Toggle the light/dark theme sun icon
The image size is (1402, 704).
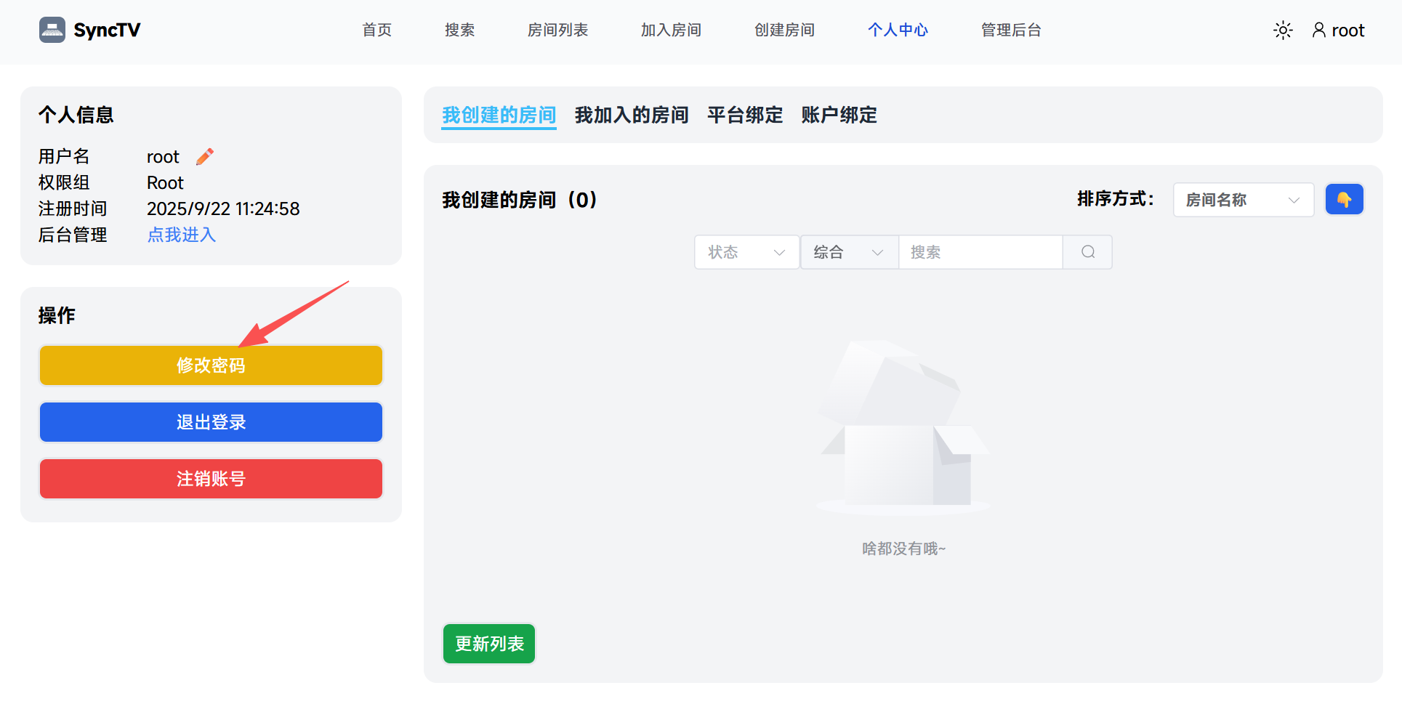coord(1283,31)
